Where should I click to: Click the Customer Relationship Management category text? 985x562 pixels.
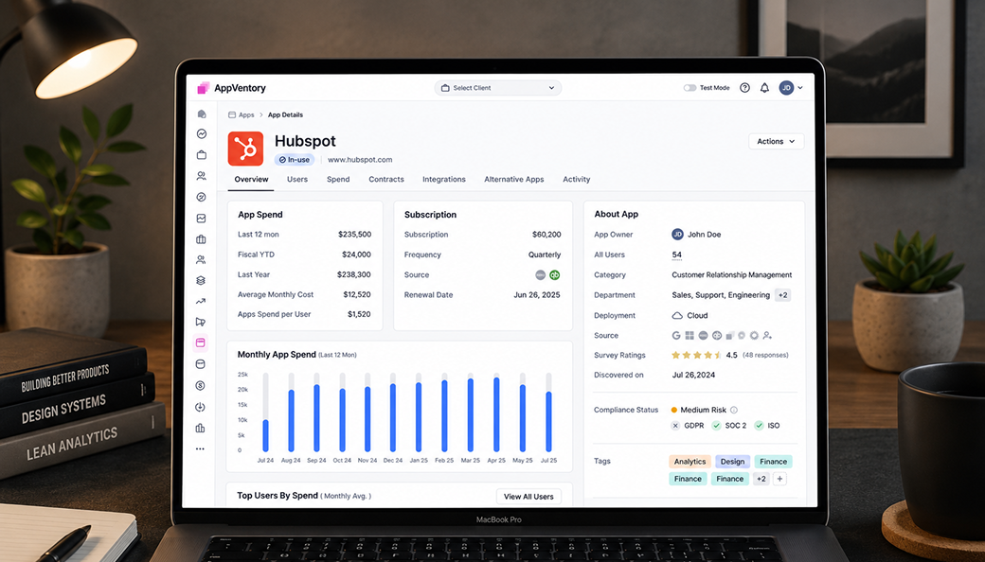732,274
